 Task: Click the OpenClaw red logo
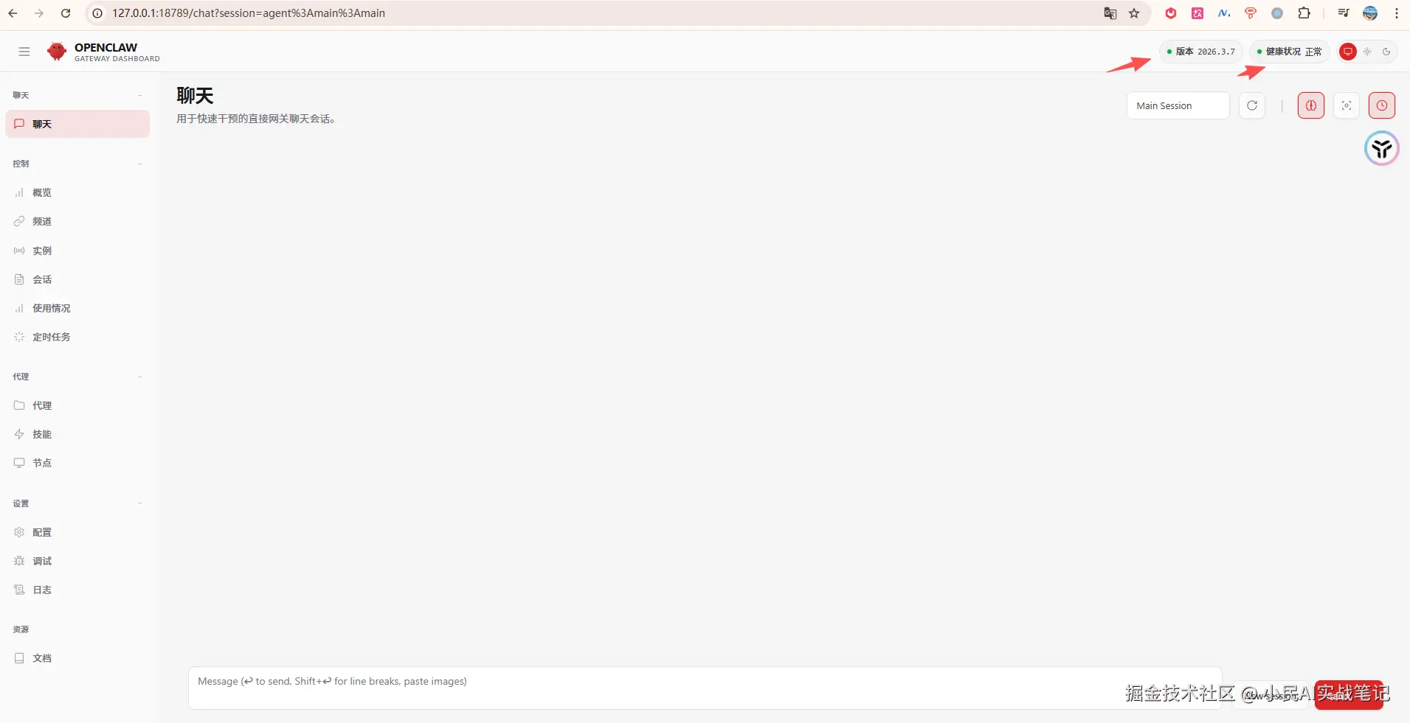[57, 52]
